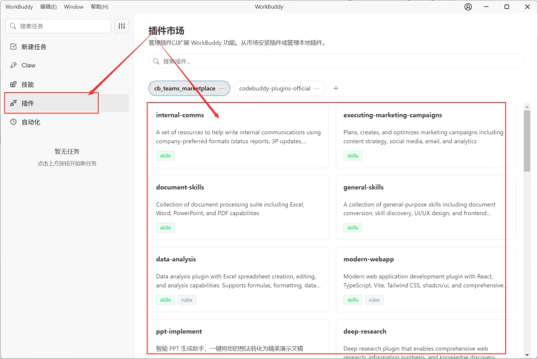Click the skills grid icon in sidebar
This screenshot has width=538, height=359.
tap(13, 84)
